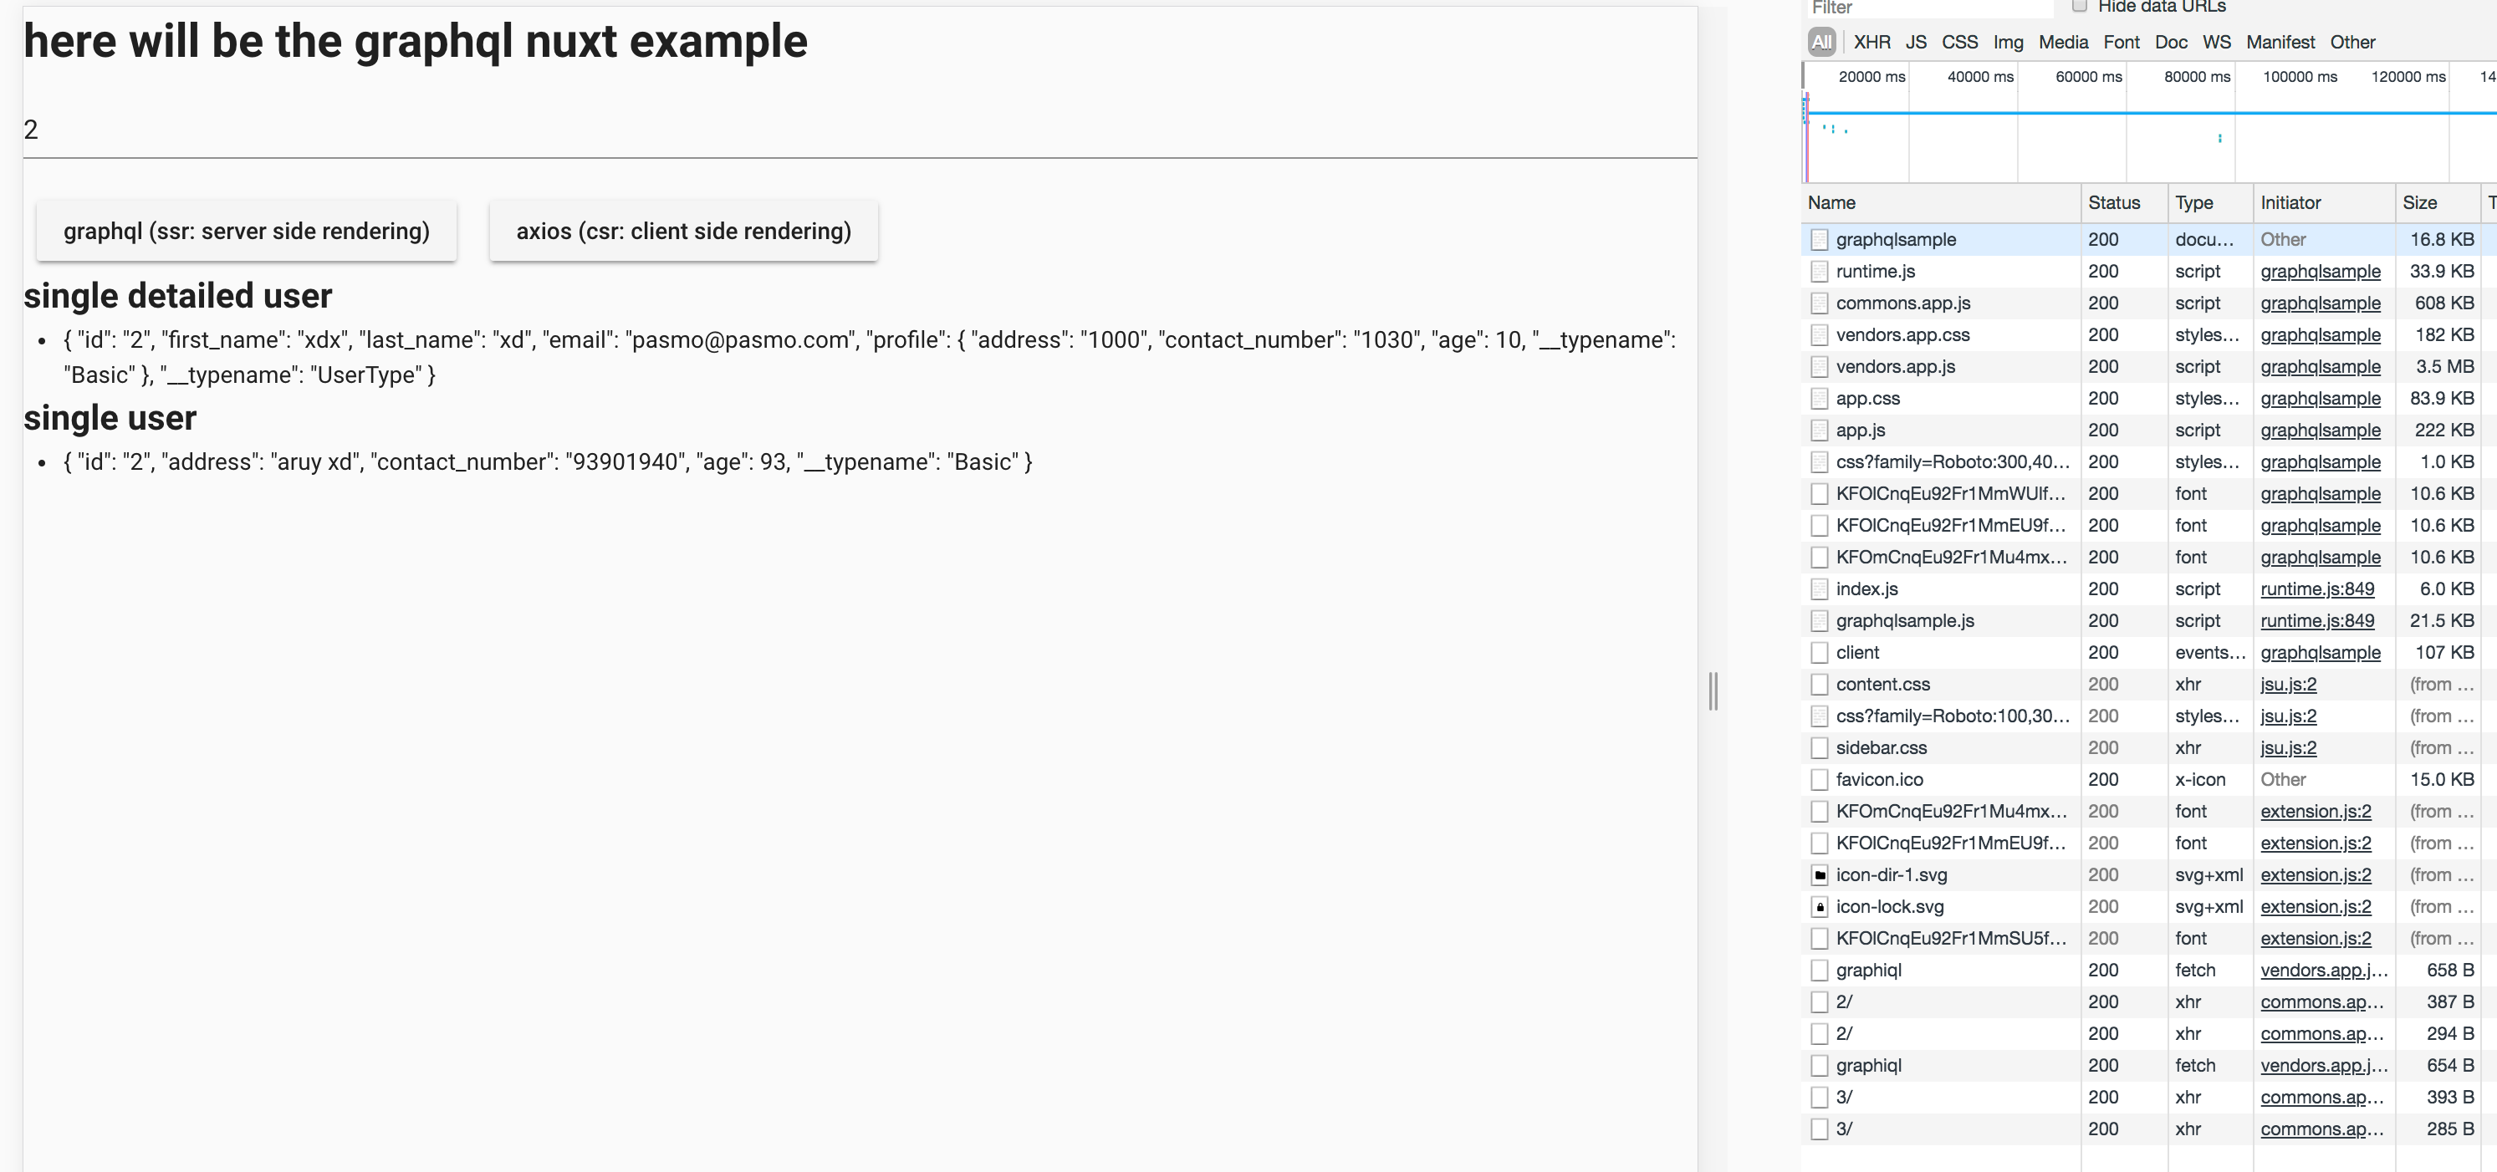
Task: Click the graphql server side rendering button
Action: tap(246, 231)
